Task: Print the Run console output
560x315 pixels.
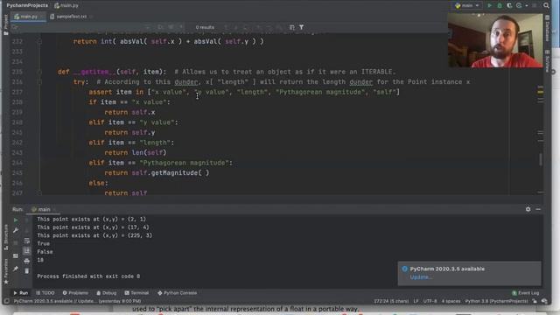Action: tap(27, 261)
